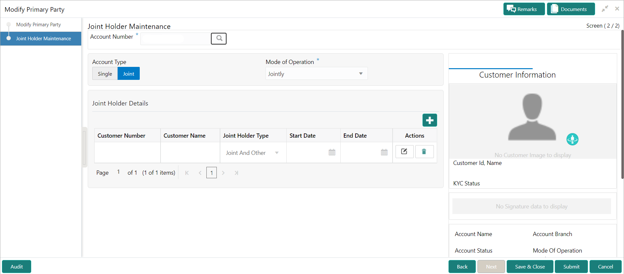Click the Actions column header
Image resolution: width=624 pixels, height=274 pixels.
click(x=415, y=136)
